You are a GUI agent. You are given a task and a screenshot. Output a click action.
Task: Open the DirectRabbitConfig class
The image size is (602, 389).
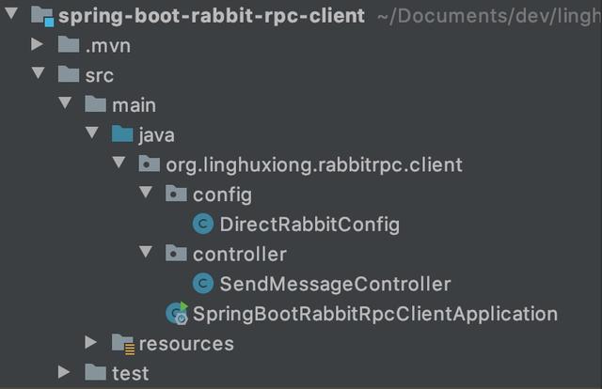click(309, 226)
